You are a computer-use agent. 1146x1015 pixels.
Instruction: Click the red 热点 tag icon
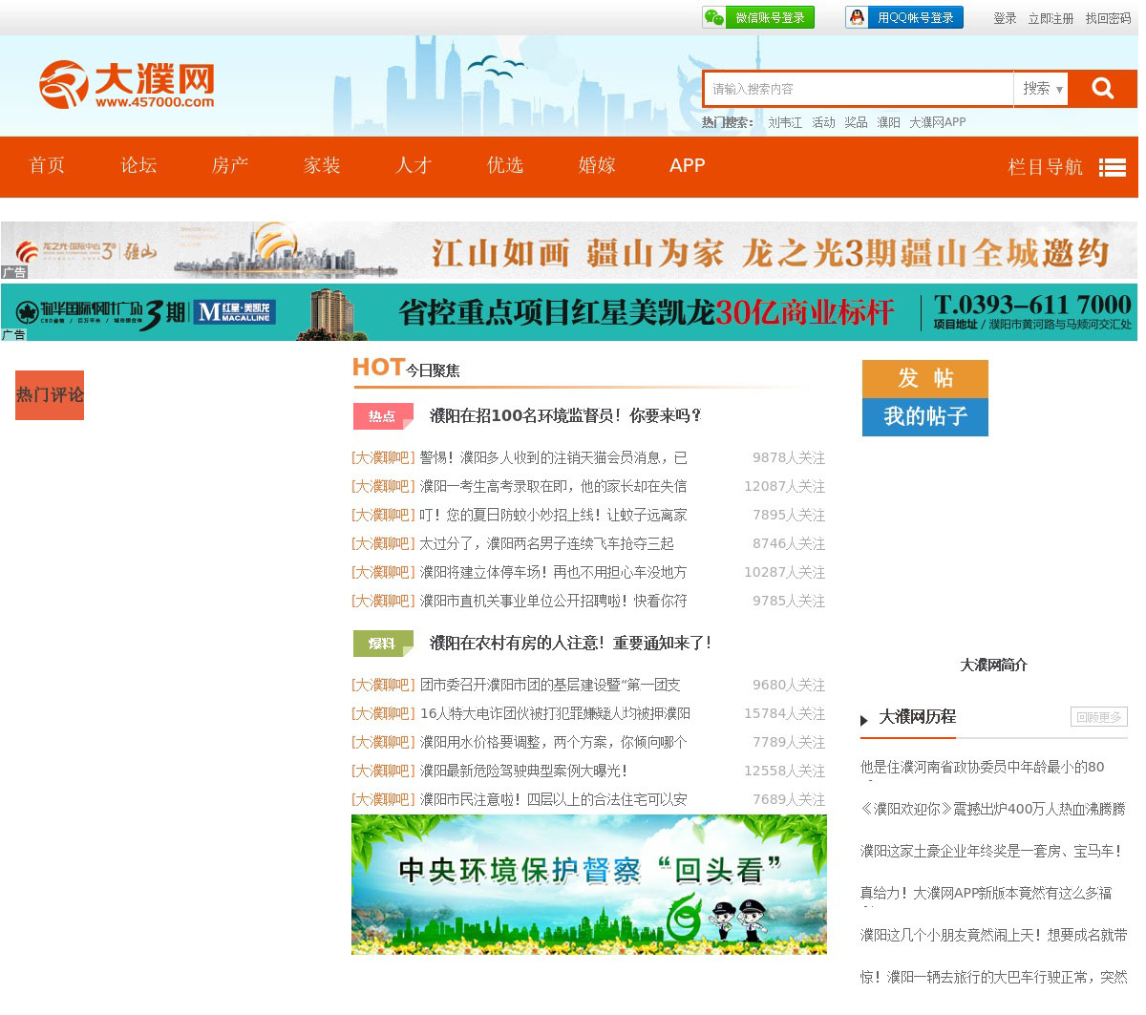pyautogui.click(x=383, y=416)
